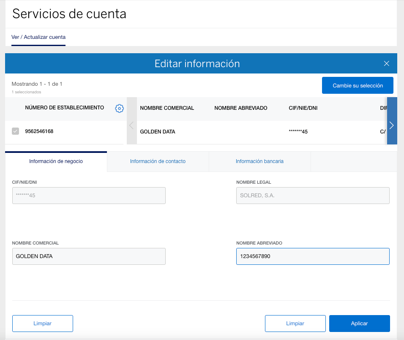The width and height of the screenshot is (404, 340).
Task: Select the Información de negocio tab
Action: tap(56, 161)
